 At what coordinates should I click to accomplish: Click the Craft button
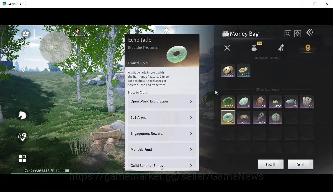(x=271, y=164)
